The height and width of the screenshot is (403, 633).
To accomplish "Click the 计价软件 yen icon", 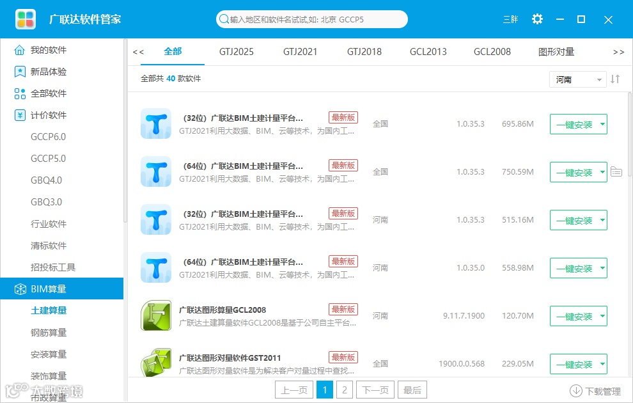I will 19,115.
